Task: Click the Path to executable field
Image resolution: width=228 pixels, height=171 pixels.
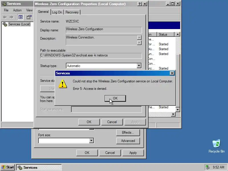Action: [x=91, y=56]
